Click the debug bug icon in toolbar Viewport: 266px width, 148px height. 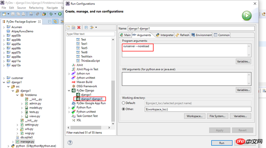pos(51,14)
